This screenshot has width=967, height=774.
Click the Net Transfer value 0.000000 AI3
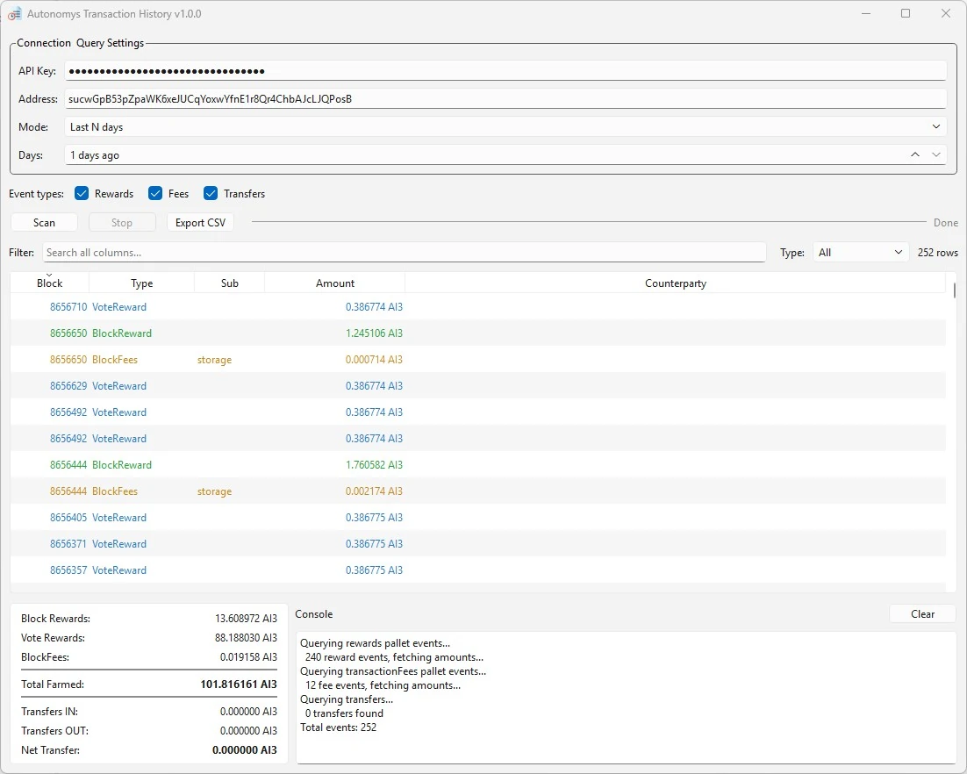pos(245,750)
